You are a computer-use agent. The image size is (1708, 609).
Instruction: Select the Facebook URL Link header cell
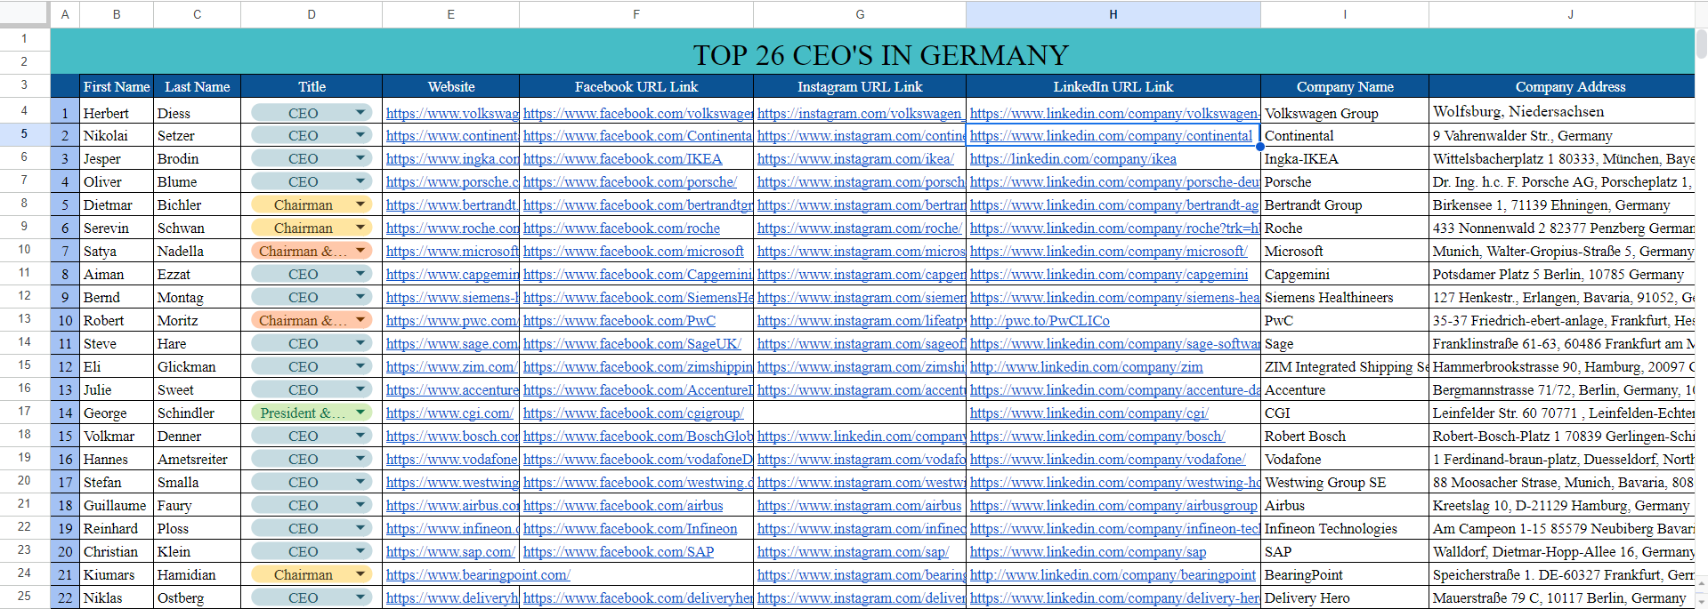[x=636, y=86]
